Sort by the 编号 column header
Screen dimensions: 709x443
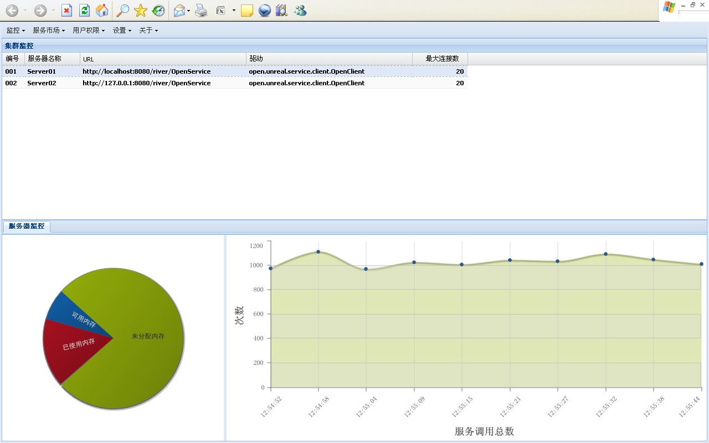click(x=13, y=59)
